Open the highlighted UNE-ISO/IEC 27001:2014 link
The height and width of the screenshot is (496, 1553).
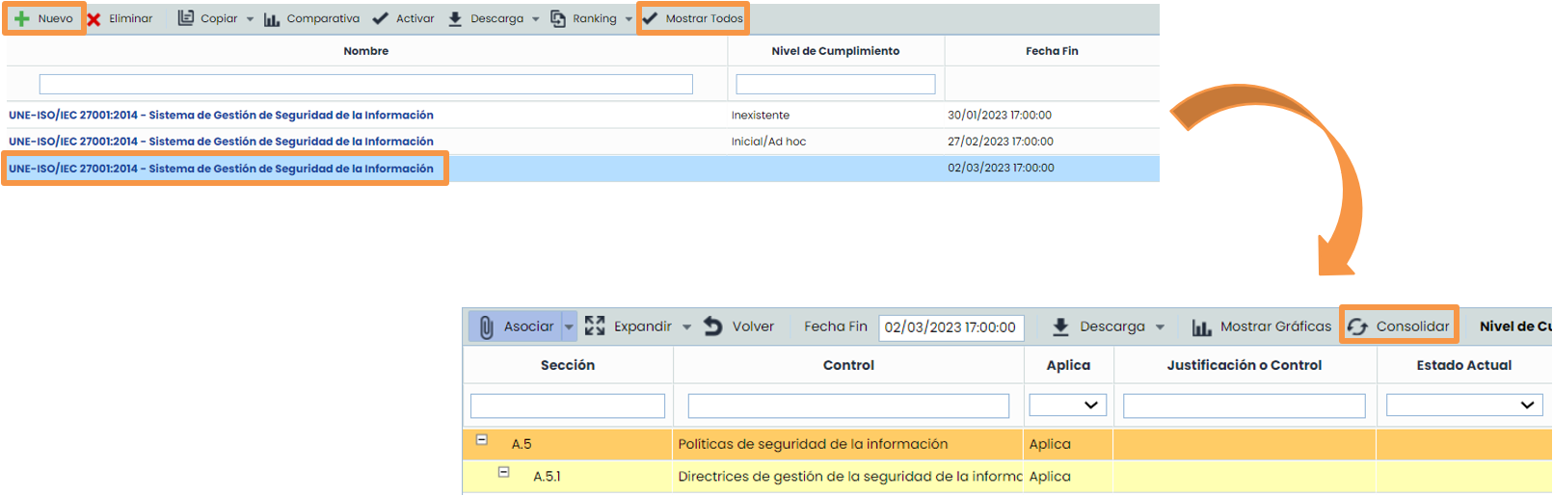pyautogui.click(x=221, y=169)
